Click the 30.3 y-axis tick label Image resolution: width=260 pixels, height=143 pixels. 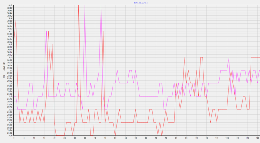10,31
